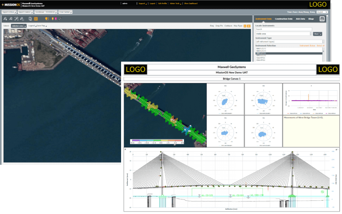
Task: Click the bridge cross-section elevation diagram
Action: tap(232, 180)
